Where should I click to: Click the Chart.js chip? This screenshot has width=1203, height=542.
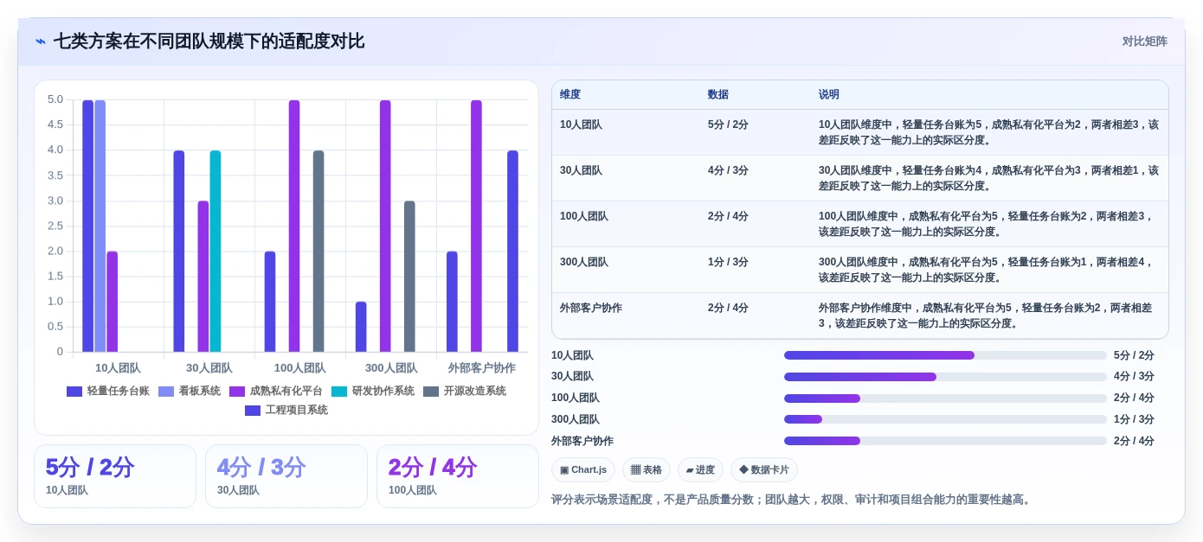tap(583, 470)
